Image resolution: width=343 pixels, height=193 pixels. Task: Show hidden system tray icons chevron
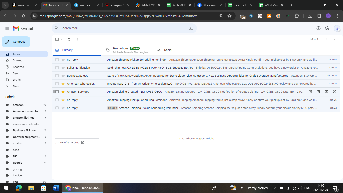point(275,188)
